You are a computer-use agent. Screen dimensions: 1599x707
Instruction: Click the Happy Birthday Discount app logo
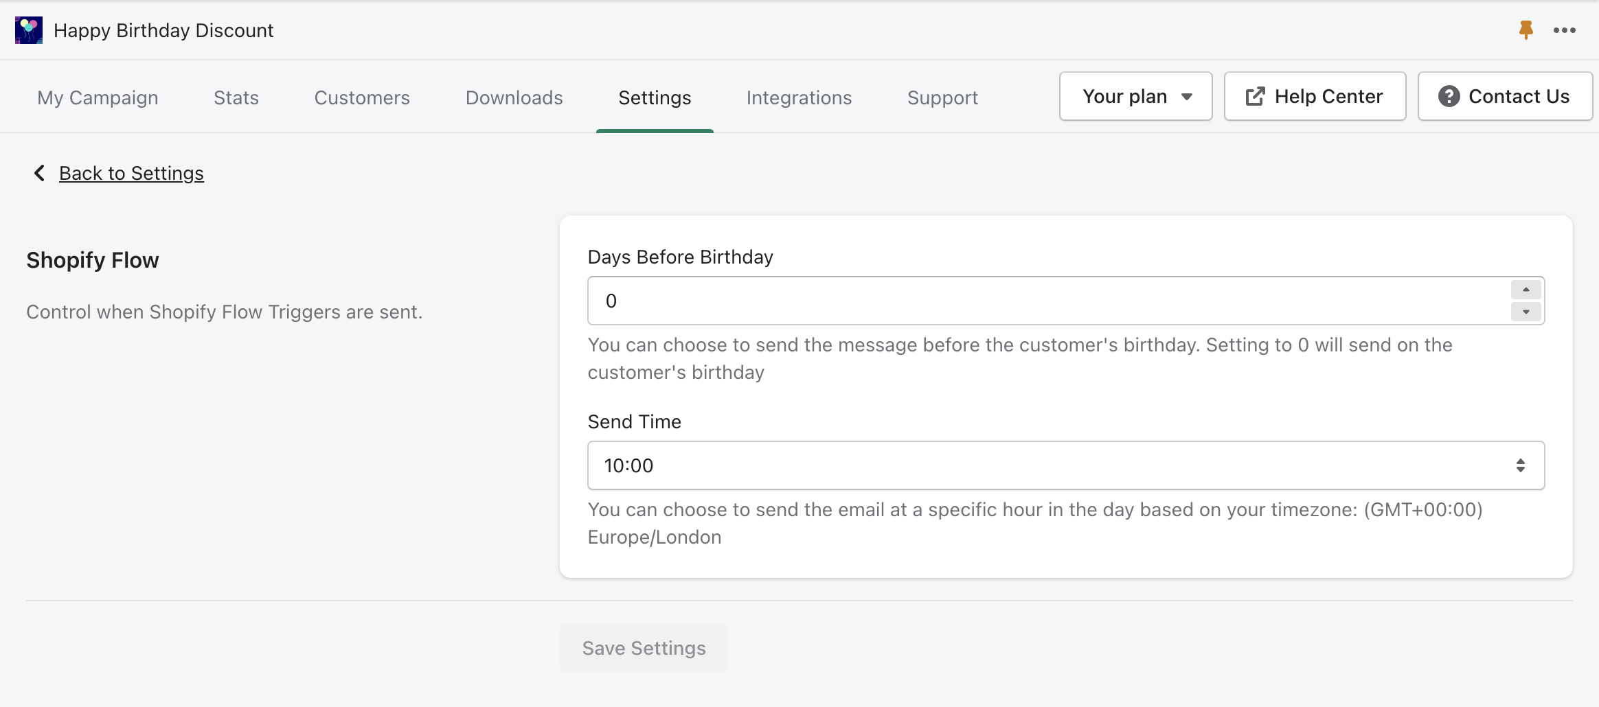click(29, 30)
